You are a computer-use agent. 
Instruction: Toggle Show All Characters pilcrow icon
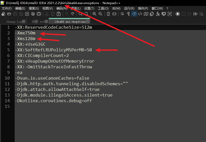[128, 14]
